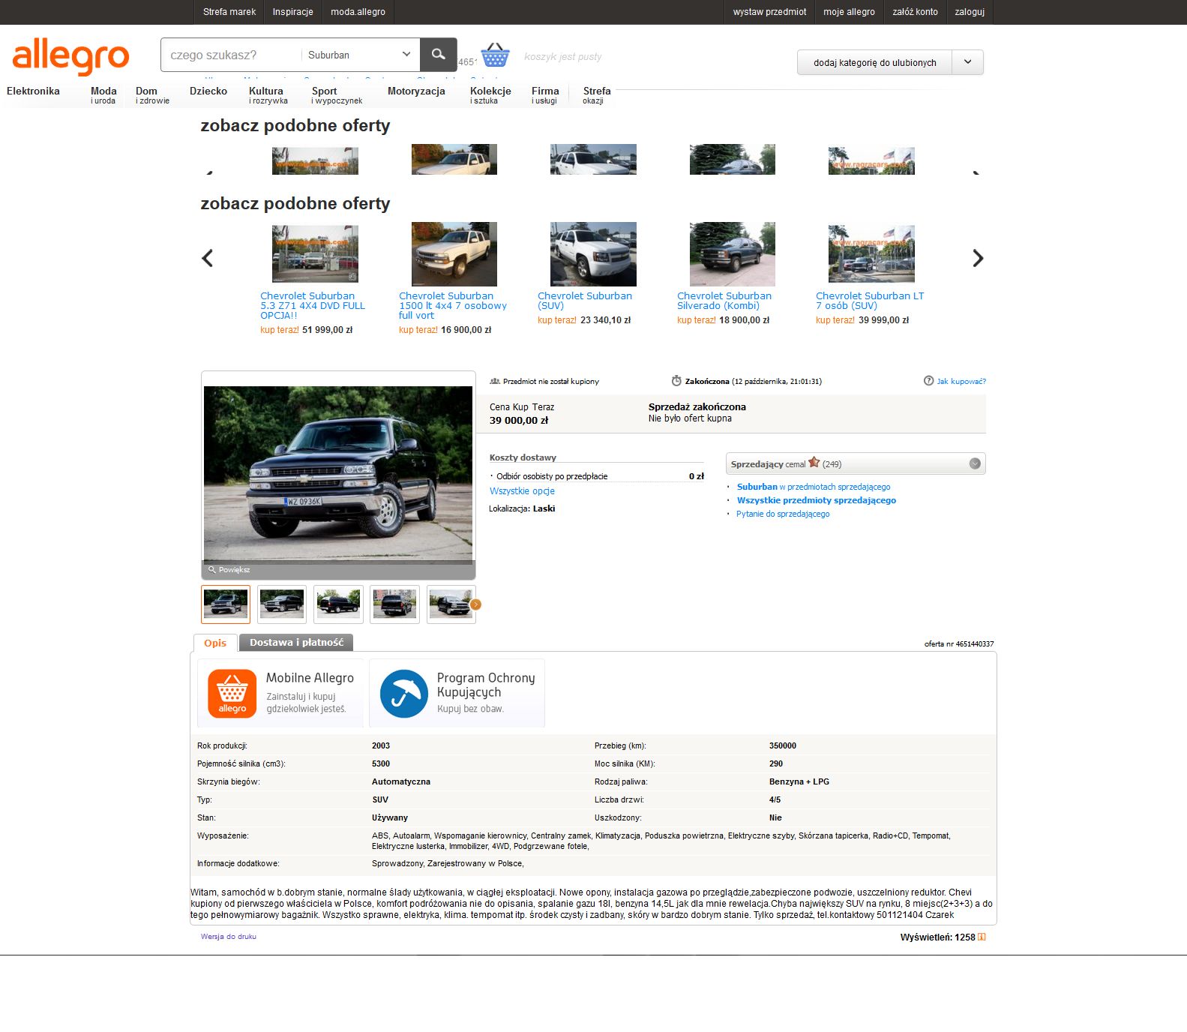Image resolution: width=1187 pixels, height=1032 pixels.
Task: Switch to the Opis tab
Action: tap(215, 643)
